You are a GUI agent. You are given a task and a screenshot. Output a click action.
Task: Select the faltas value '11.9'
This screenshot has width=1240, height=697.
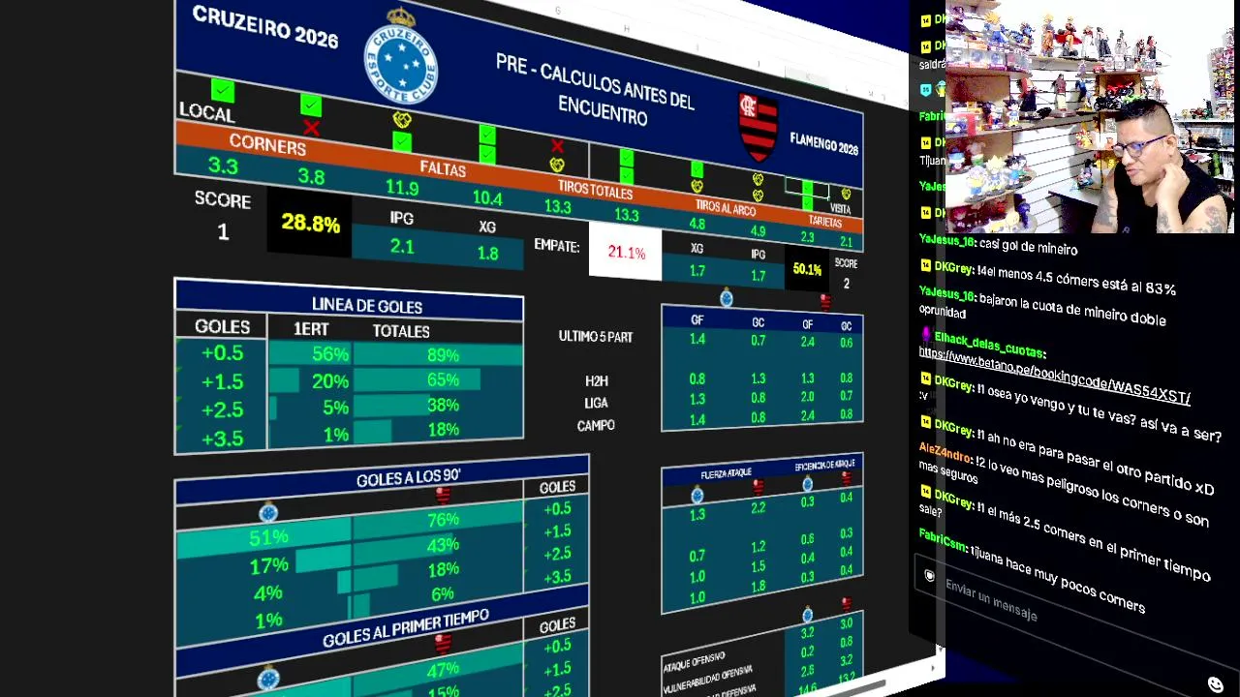402,187
